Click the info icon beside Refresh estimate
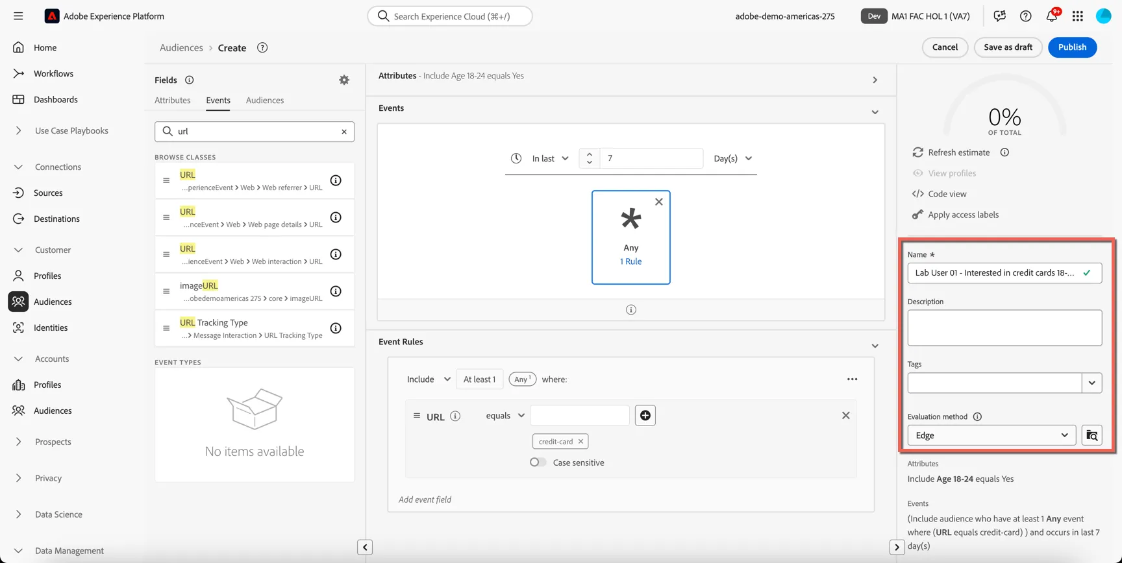This screenshot has height=563, width=1122. [1004, 152]
